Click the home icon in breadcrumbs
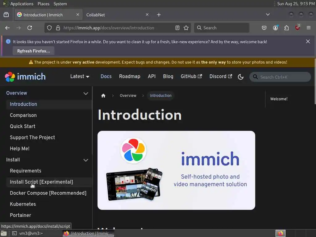Viewport: 316px width, 237px height. coord(103,96)
